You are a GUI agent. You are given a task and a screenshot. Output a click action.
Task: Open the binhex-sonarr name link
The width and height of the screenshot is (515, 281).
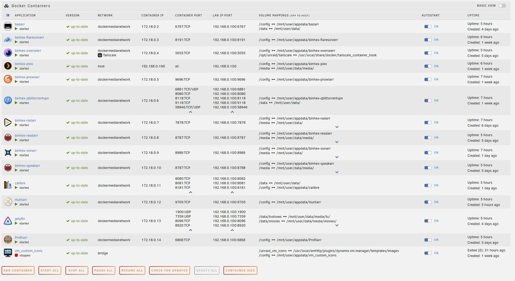tap(26, 151)
